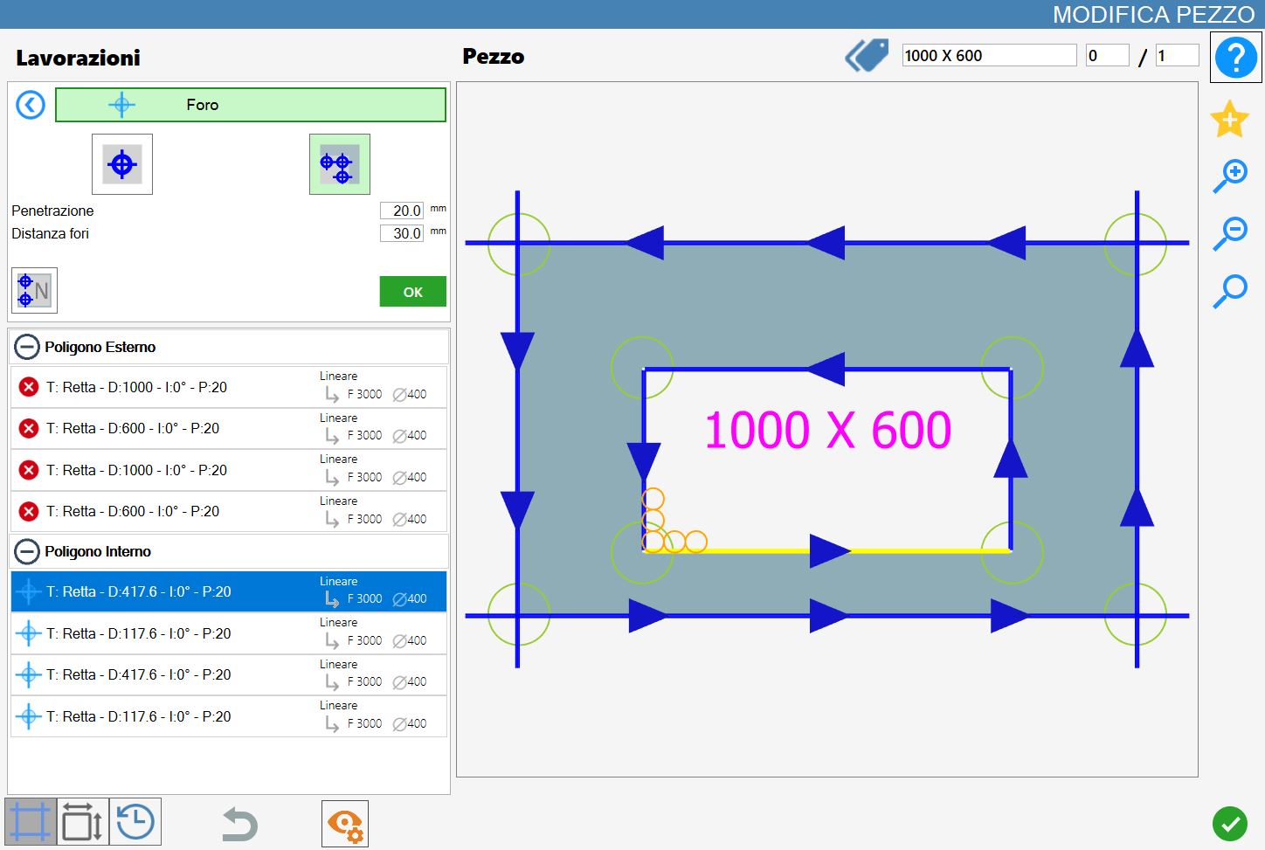Confirm changes with the green checkmark
This screenshot has height=850, width=1265.
pyautogui.click(x=1230, y=823)
